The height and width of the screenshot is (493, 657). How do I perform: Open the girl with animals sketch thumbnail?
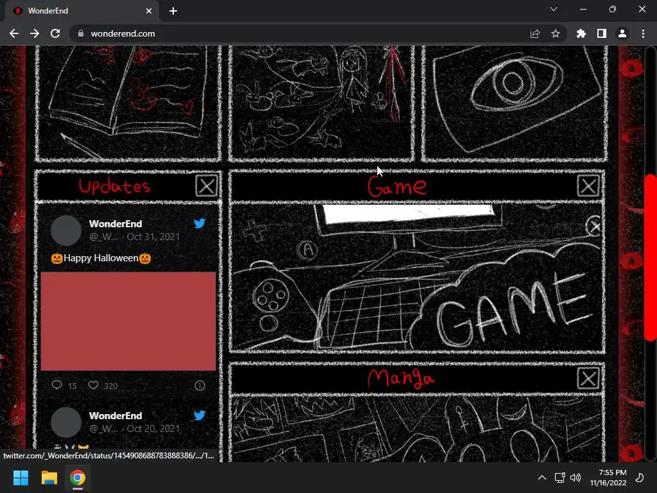[x=321, y=103]
